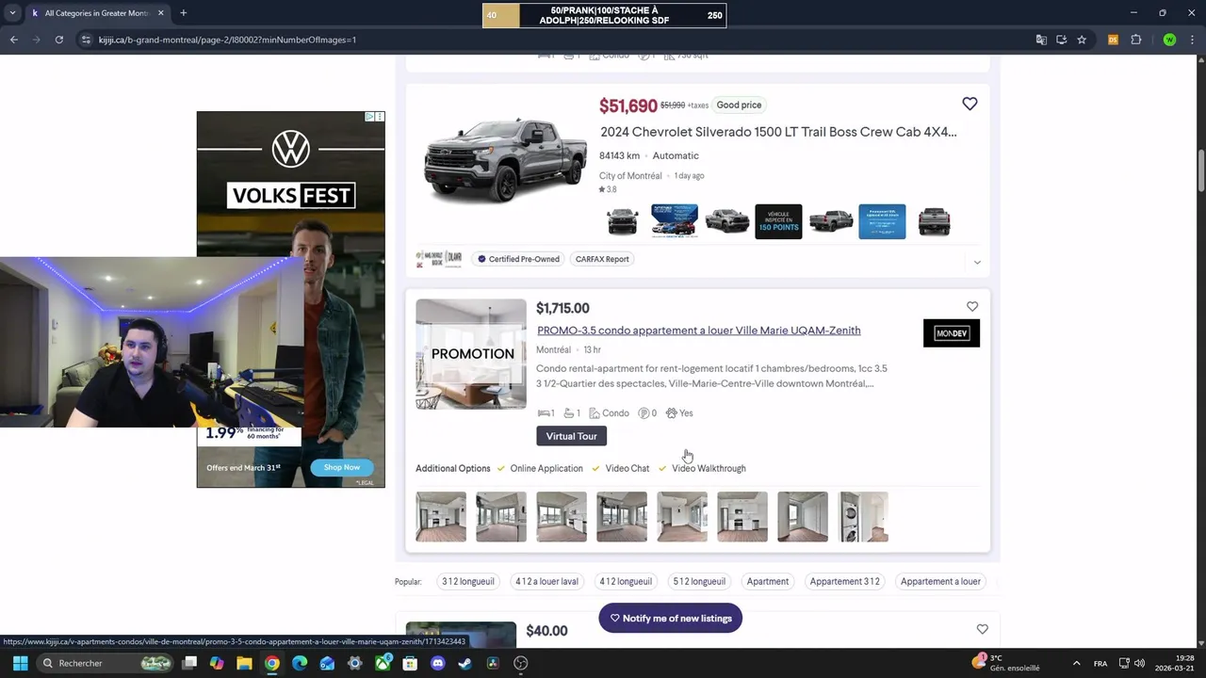Click the MONDEV logo on the condo listing
The width and height of the screenshot is (1206, 678).
[x=952, y=333]
